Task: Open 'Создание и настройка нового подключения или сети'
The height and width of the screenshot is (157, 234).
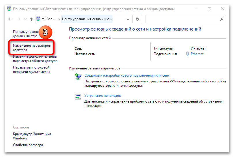Action: (127, 75)
